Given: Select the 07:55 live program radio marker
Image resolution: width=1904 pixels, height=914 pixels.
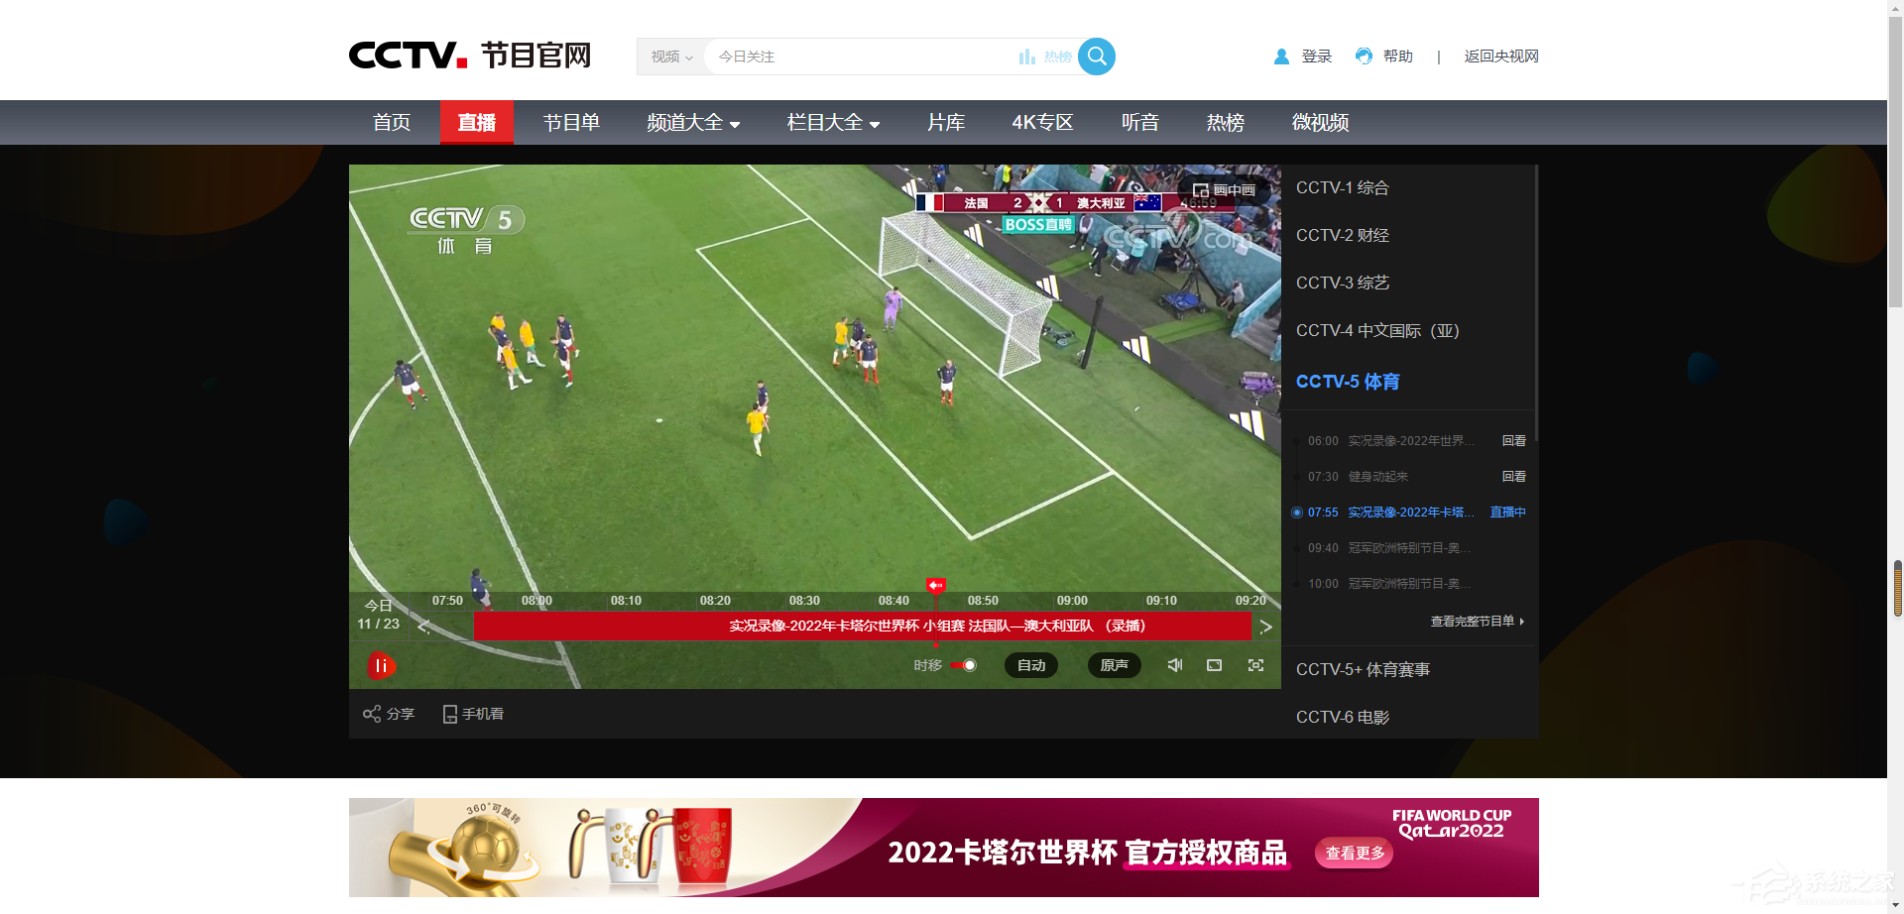Looking at the screenshot, I should coord(1296,513).
